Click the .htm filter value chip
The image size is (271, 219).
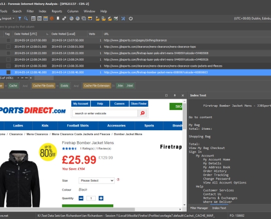tap(120, 85)
